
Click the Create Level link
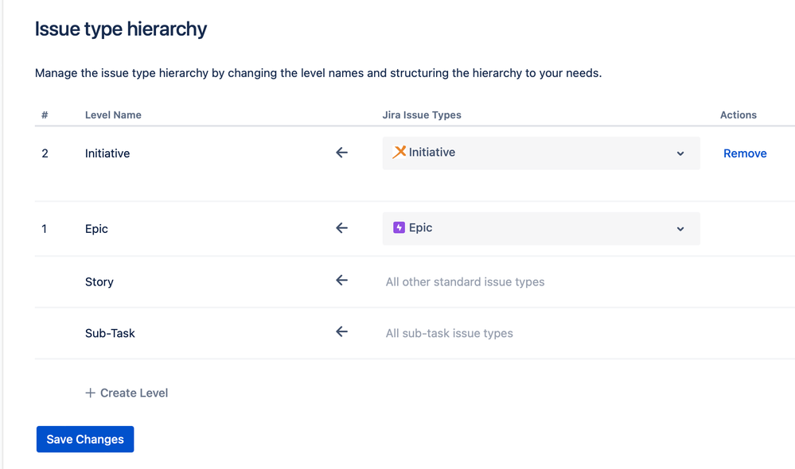(x=127, y=393)
